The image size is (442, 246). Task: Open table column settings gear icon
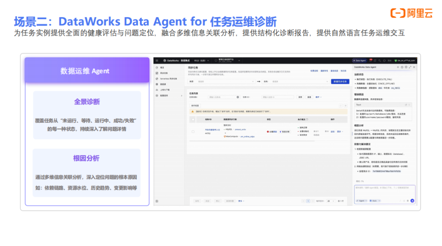pyautogui.click(x=346, y=106)
